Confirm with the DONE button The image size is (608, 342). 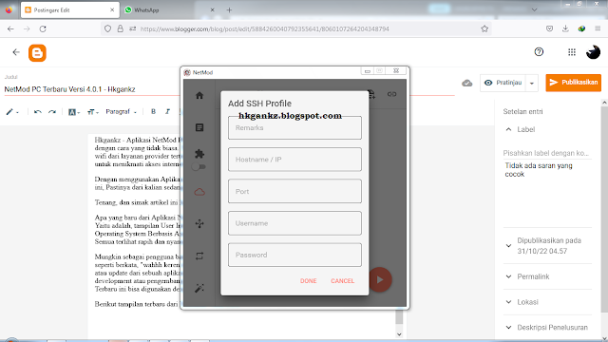[x=308, y=281]
